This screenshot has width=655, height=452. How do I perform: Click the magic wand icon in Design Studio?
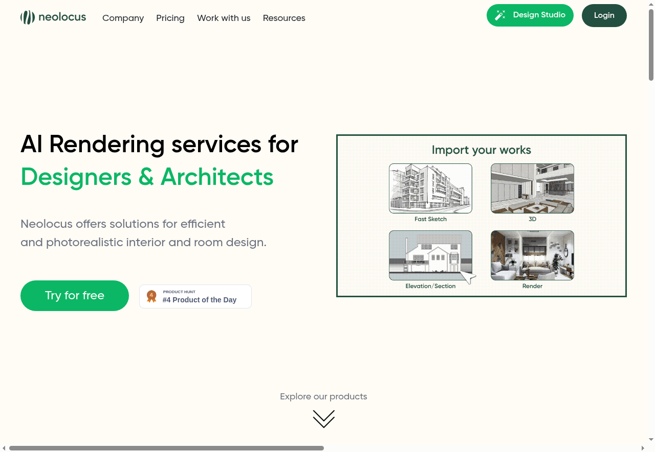click(x=500, y=15)
